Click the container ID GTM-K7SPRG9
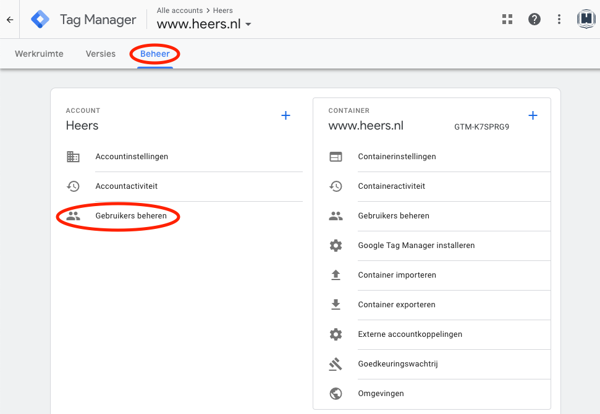 [x=481, y=127]
